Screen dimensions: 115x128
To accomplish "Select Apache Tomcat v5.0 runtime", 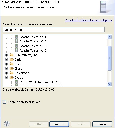I will [33, 41].
